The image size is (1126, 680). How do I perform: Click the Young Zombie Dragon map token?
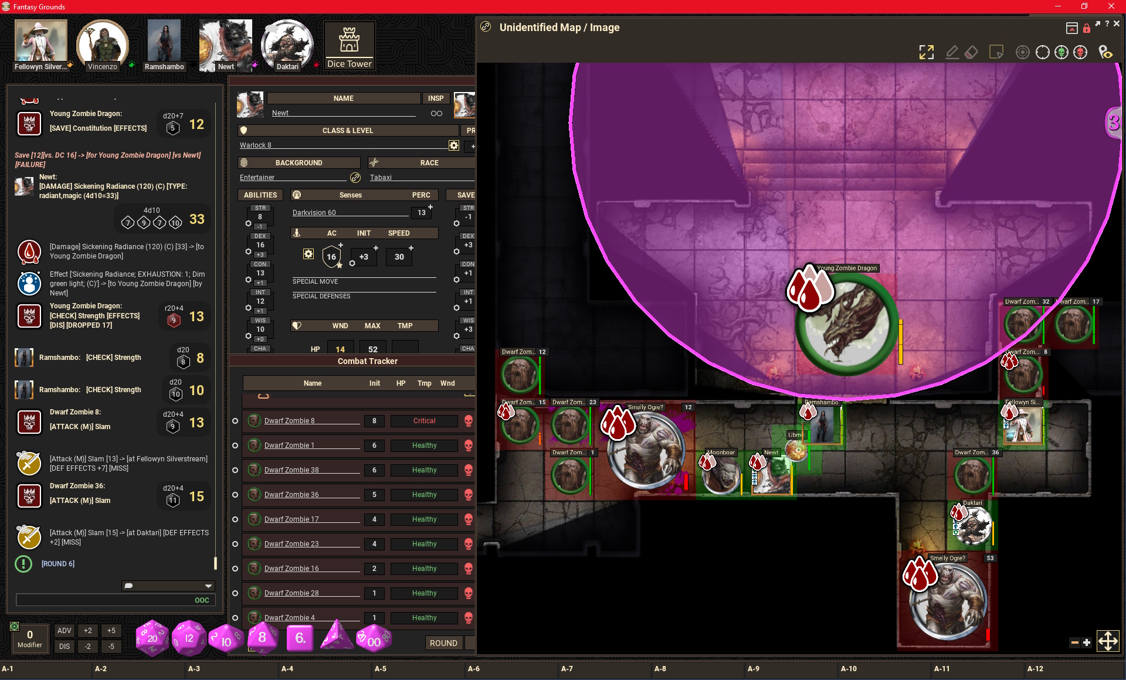tap(847, 324)
